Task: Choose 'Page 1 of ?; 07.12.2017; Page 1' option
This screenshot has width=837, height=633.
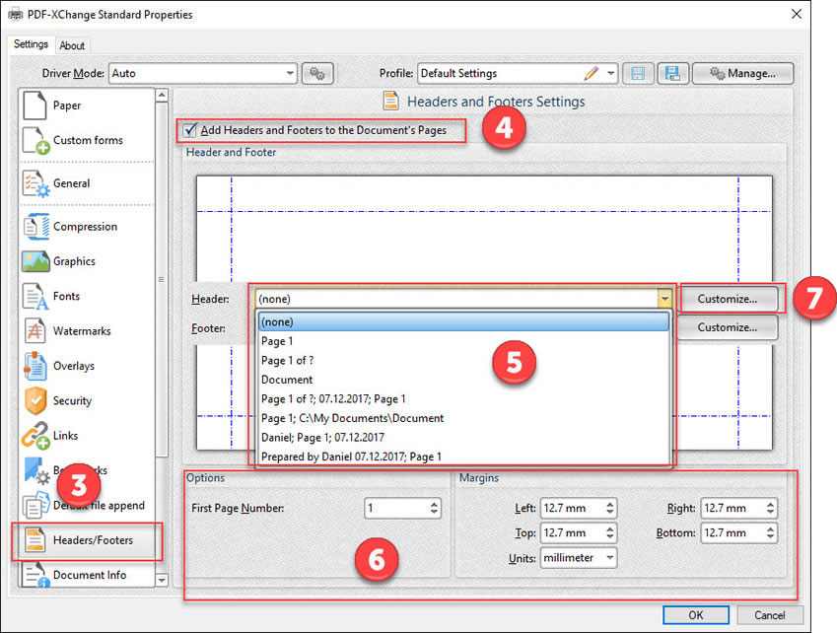Action: click(463, 398)
